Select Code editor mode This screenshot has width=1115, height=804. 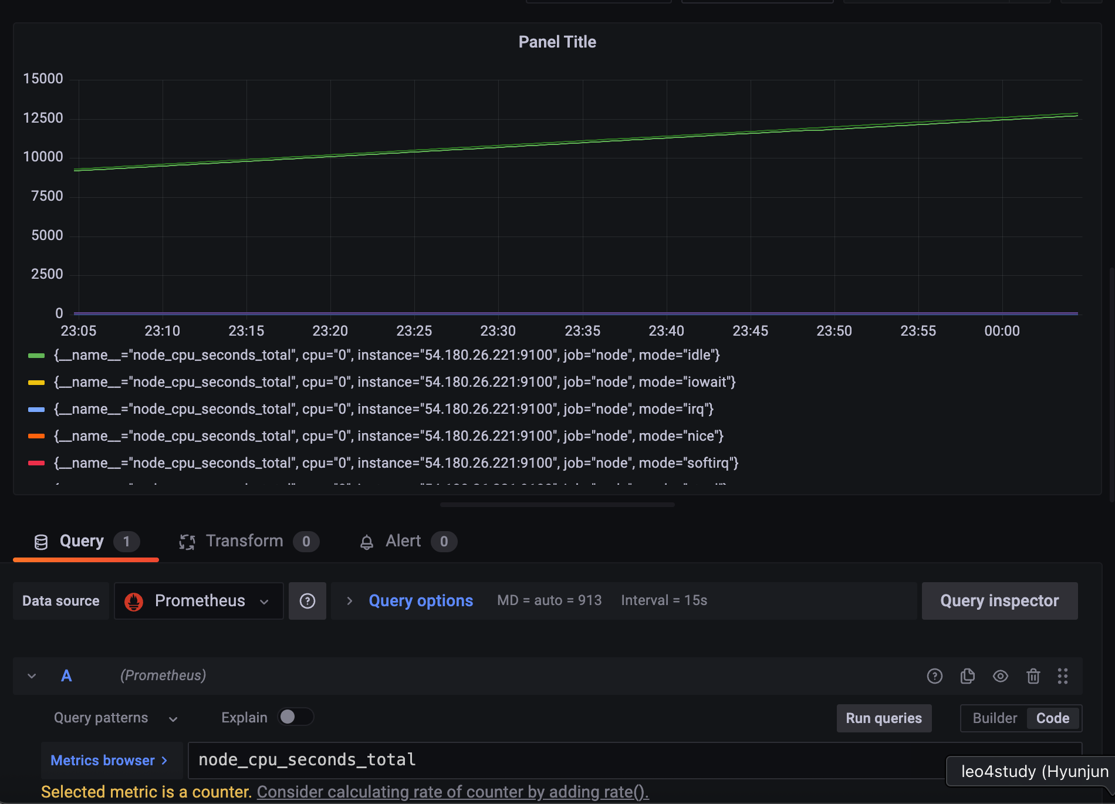click(1053, 718)
